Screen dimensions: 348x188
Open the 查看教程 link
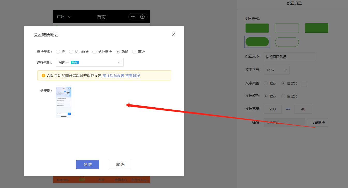tap(132, 76)
